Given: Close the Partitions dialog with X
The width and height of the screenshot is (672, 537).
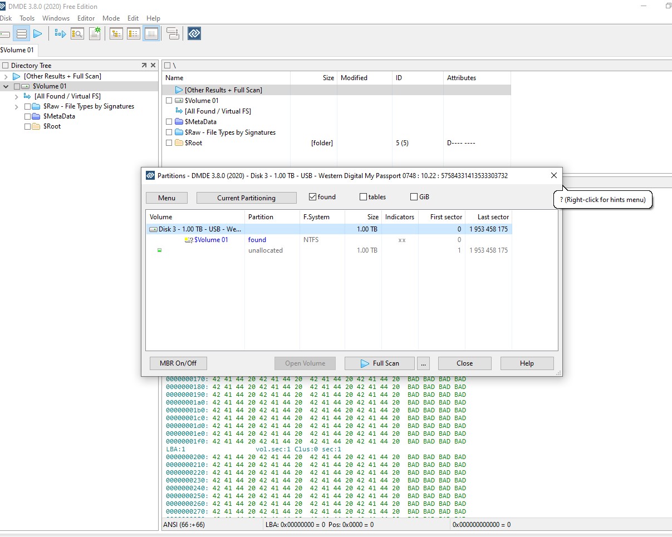Looking at the screenshot, I should coord(553,175).
